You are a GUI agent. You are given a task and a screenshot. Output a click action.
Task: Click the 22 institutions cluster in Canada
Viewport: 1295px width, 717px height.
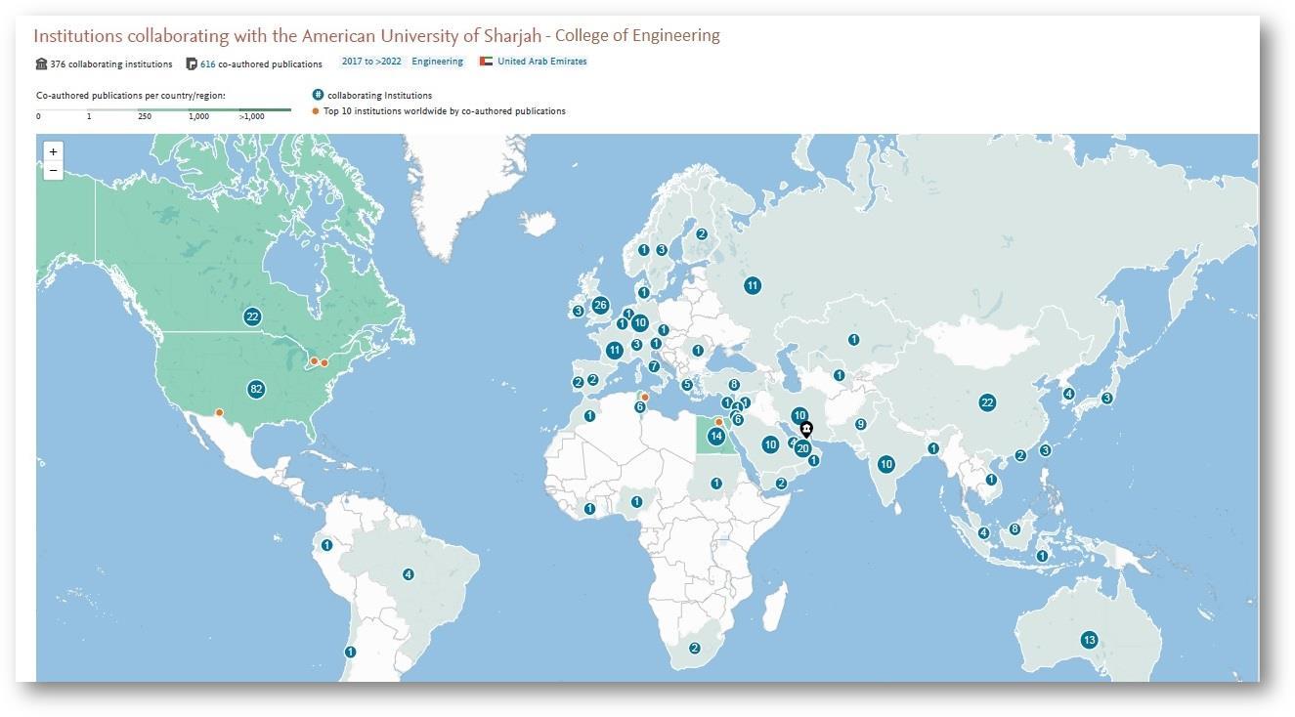tap(252, 316)
